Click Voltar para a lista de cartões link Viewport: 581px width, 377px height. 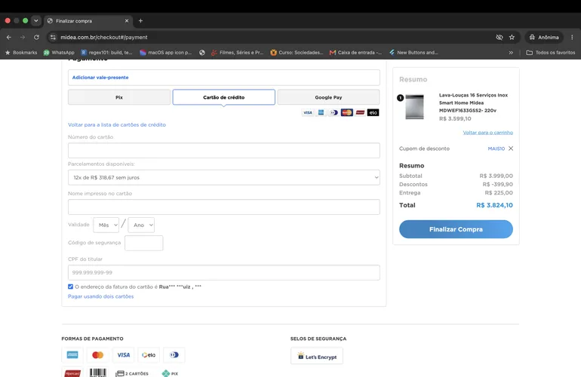point(117,125)
